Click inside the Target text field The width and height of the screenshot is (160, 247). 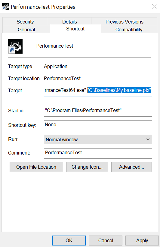click(98, 91)
